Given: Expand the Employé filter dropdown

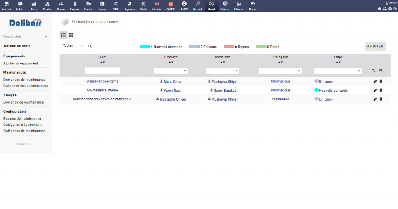Looking at the screenshot, I should tap(171, 71).
